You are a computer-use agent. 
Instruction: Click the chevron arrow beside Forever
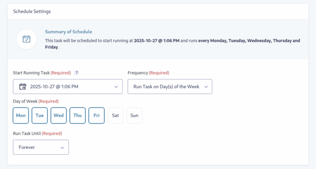pos(62,148)
